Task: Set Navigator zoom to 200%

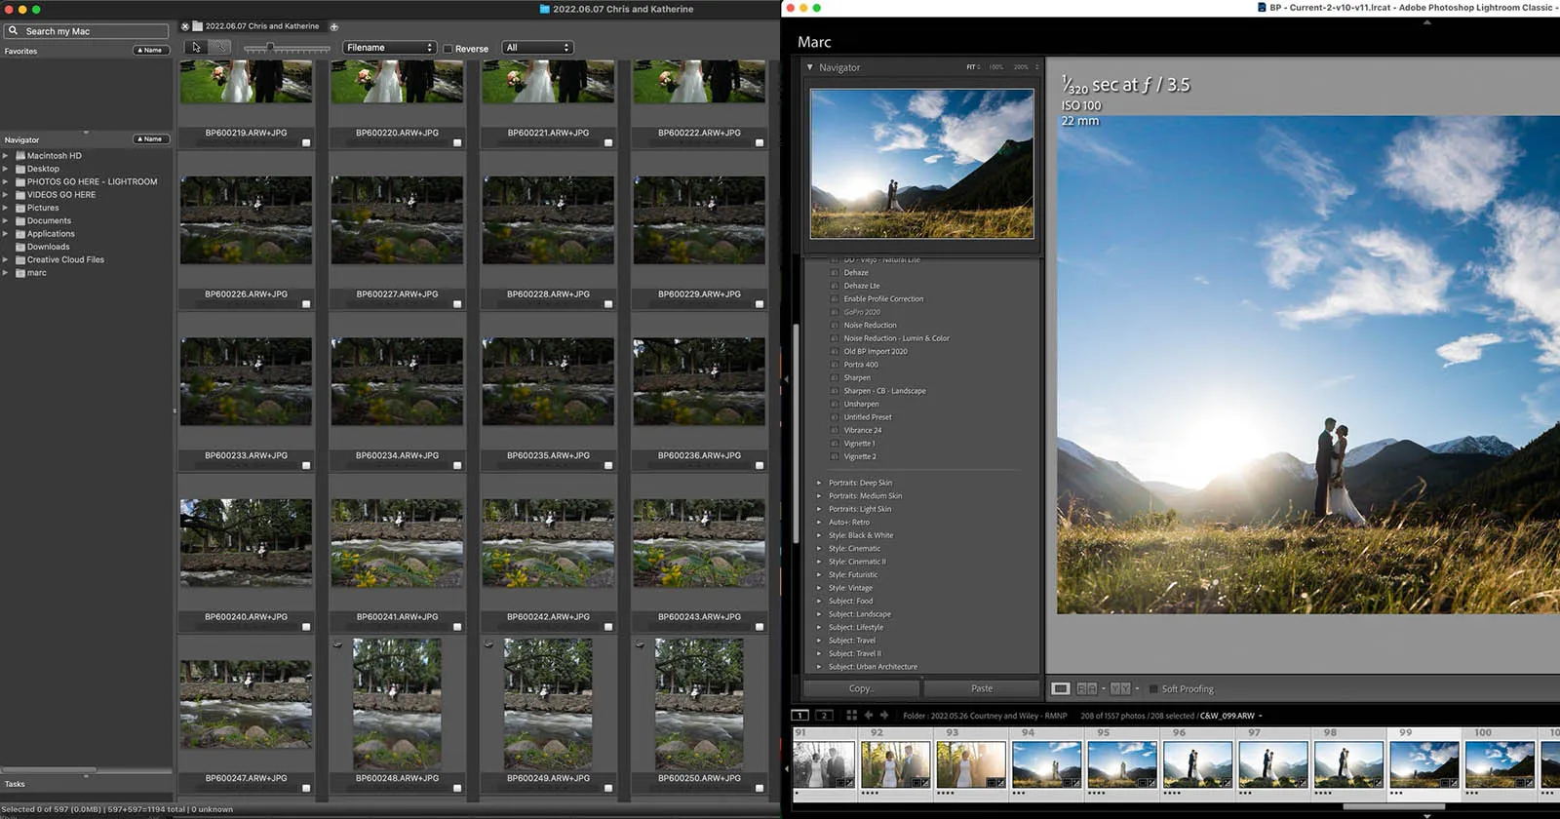Action: coord(1021,67)
